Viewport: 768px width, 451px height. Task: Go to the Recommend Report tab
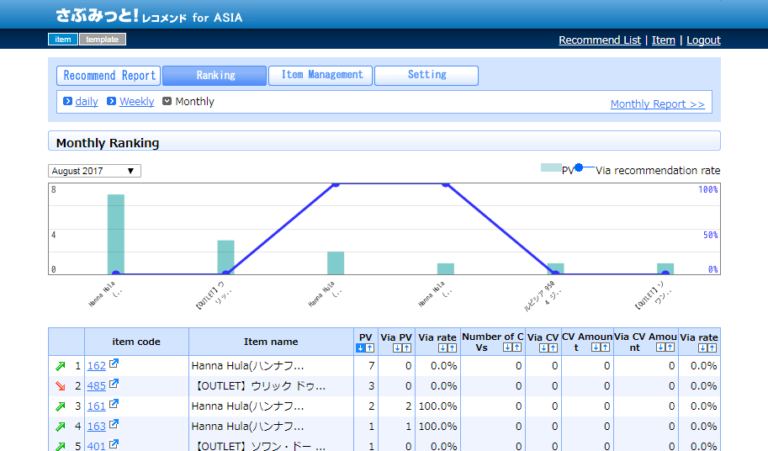109,76
